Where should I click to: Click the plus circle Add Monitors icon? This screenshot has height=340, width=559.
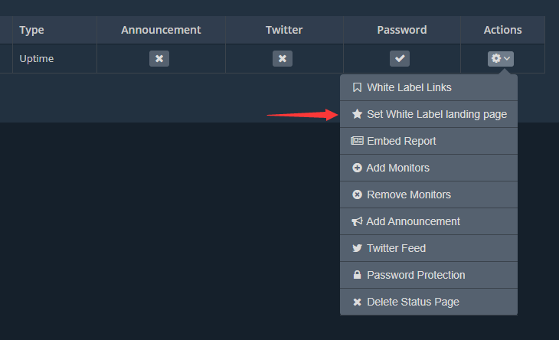(x=357, y=168)
